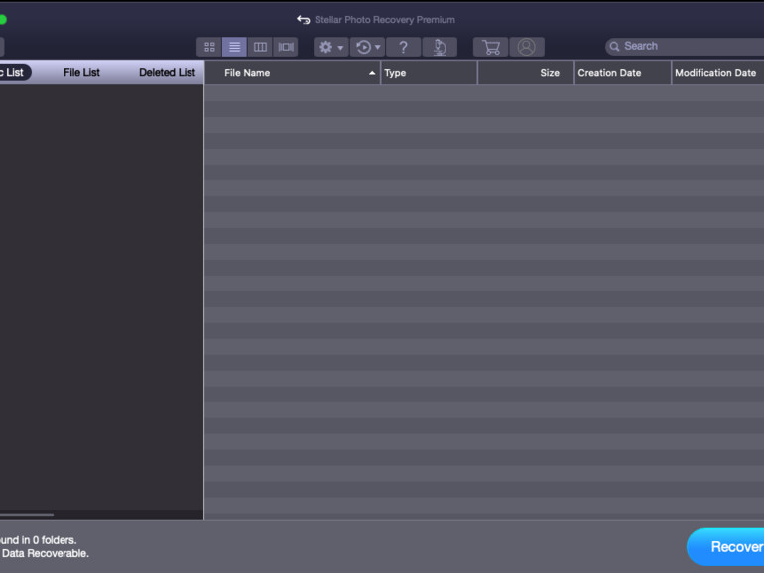The image size is (764, 573).
Task: Switch to thumbnail grid view
Action: (x=209, y=47)
